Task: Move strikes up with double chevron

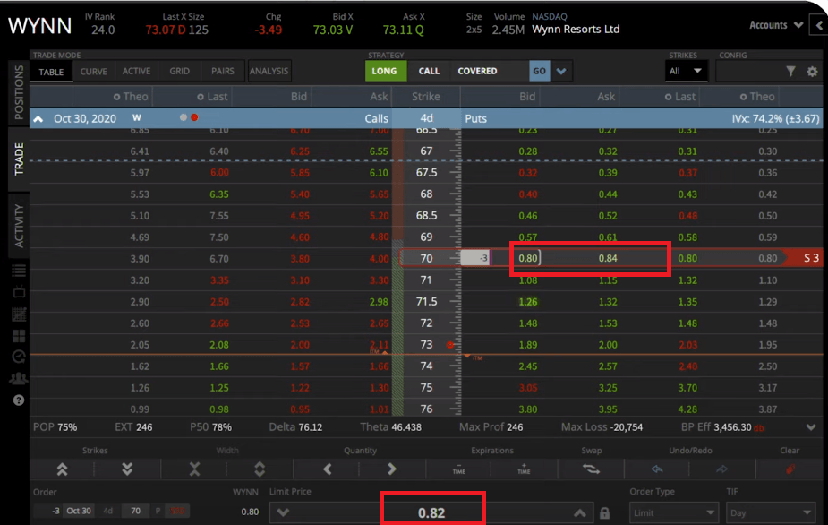Action: (x=62, y=469)
